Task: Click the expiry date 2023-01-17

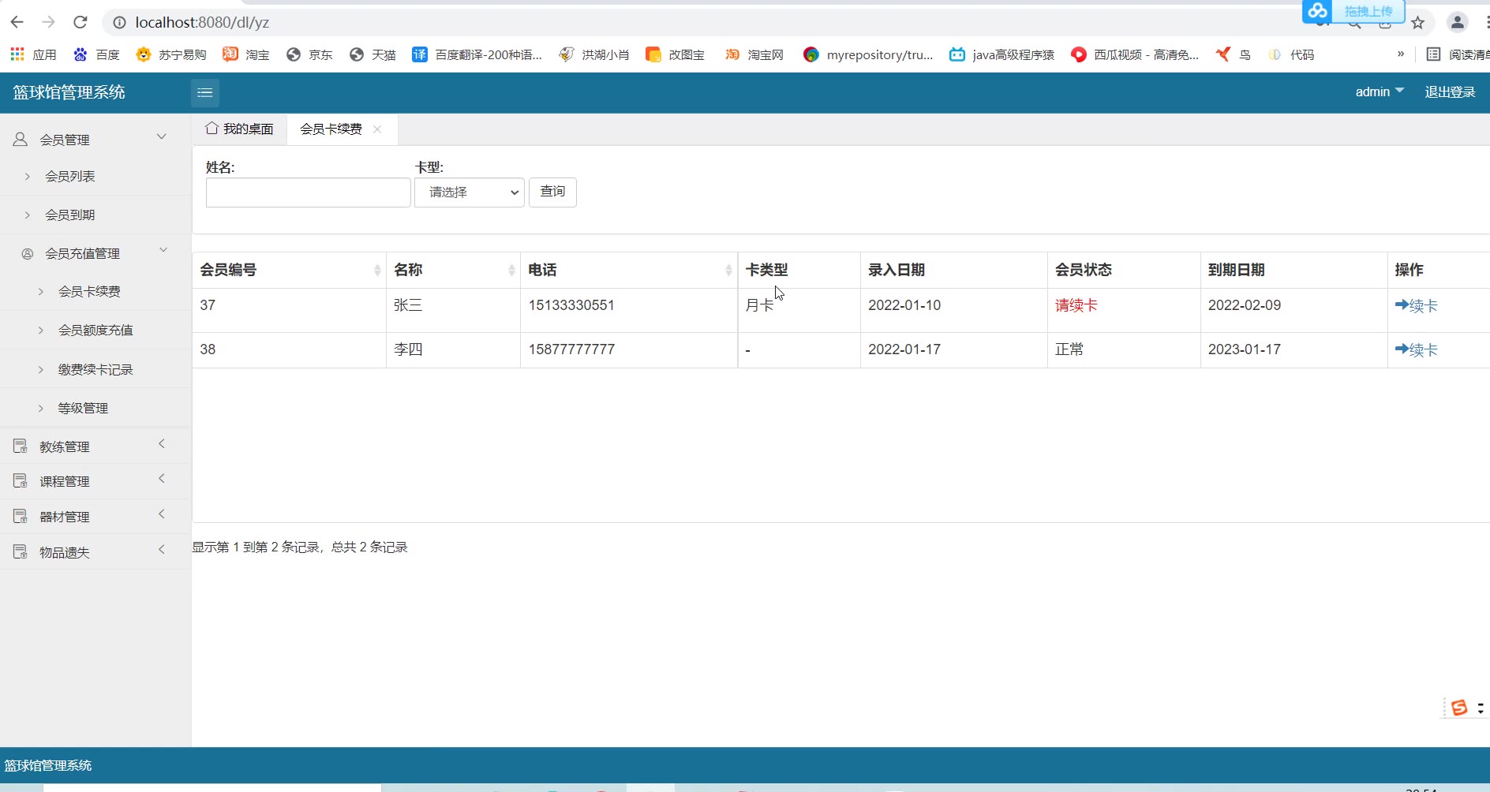Action: point(1245,349)
